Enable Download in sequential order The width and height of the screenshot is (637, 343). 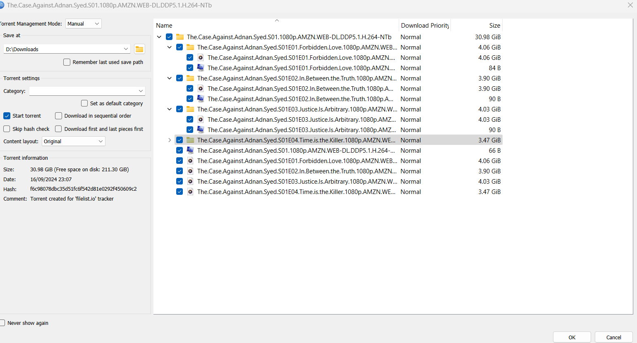point(59,116)
